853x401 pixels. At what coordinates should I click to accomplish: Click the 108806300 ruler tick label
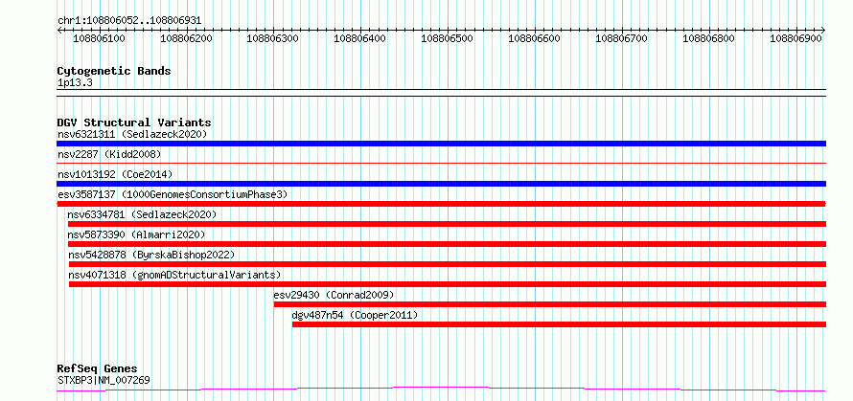pos(273,38)
